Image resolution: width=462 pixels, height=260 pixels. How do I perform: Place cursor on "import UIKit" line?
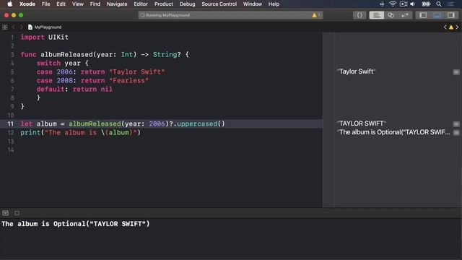pos(44,37)
